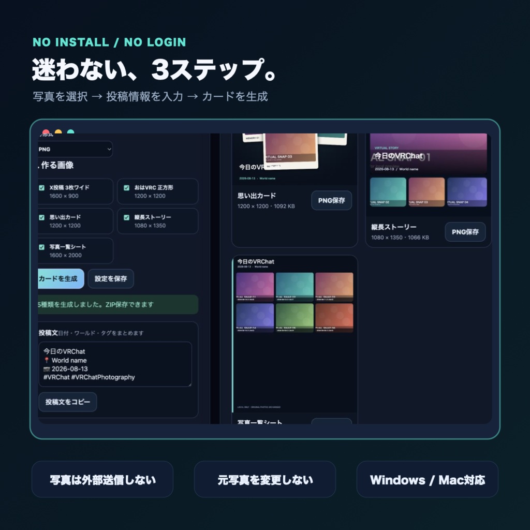Toggle the X投稿 3枚ワイド checkbox
Screen dimensions: 530x530
(41, 188)
